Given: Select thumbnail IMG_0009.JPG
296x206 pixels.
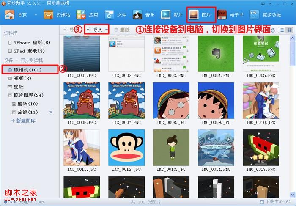Looking at the screenshot, I should [x=216, y=101].
